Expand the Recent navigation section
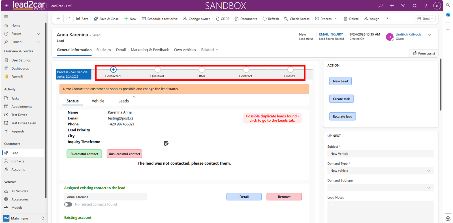This screenshot has width=453, height=223. tap(39, 34)
